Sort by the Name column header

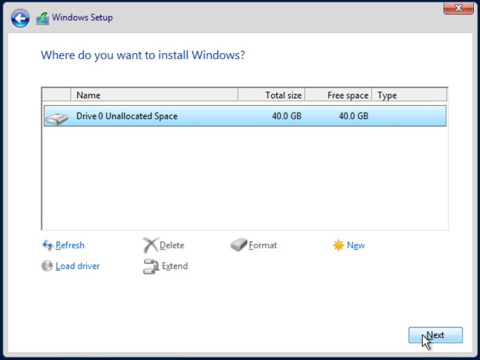[154, 95]
